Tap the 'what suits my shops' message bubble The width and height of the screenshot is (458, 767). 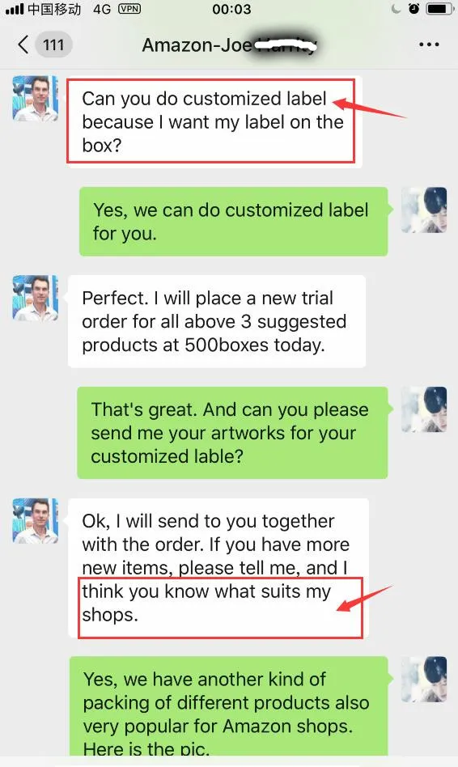(x=218, y=568)
